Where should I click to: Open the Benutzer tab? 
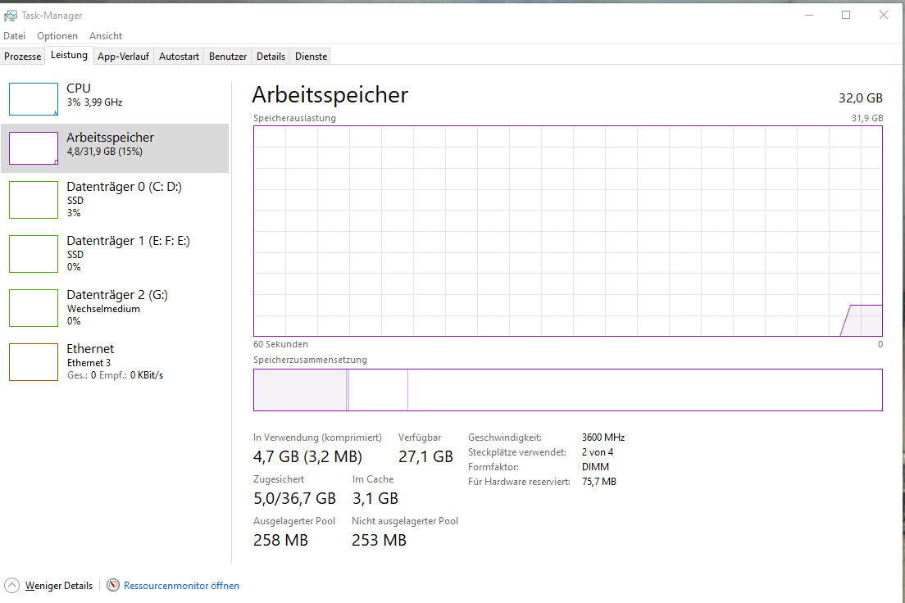coord(228,57)
